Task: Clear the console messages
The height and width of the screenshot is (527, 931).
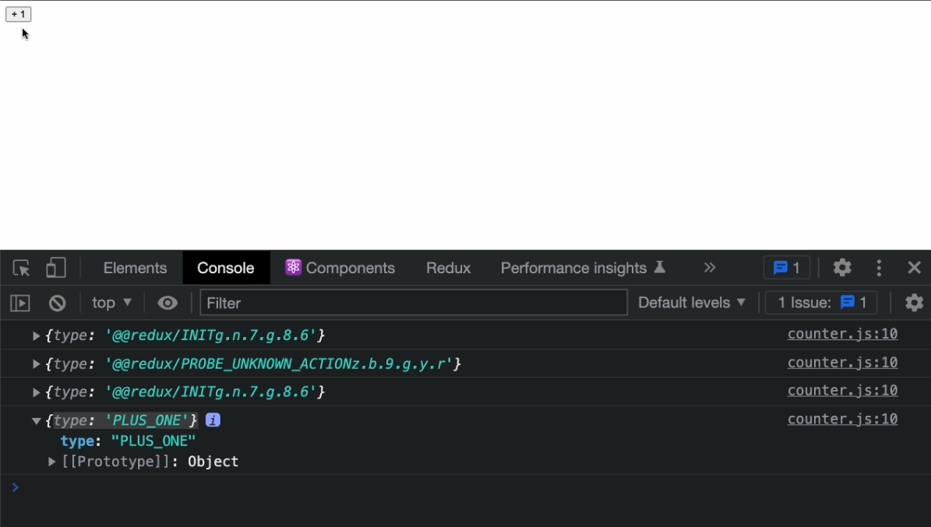Action: (57, 303)
